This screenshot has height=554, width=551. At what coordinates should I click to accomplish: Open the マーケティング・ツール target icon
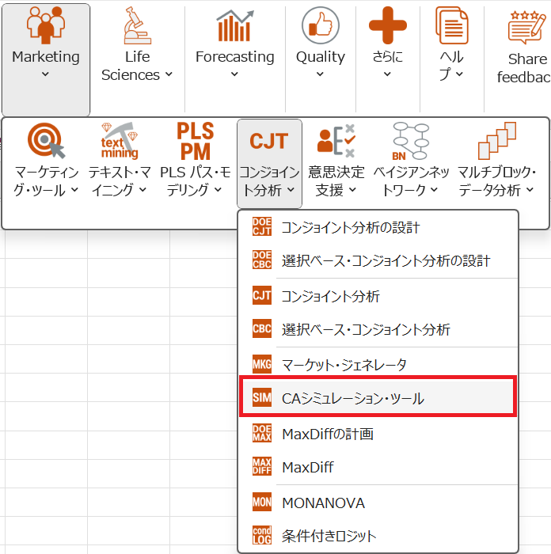47,142
